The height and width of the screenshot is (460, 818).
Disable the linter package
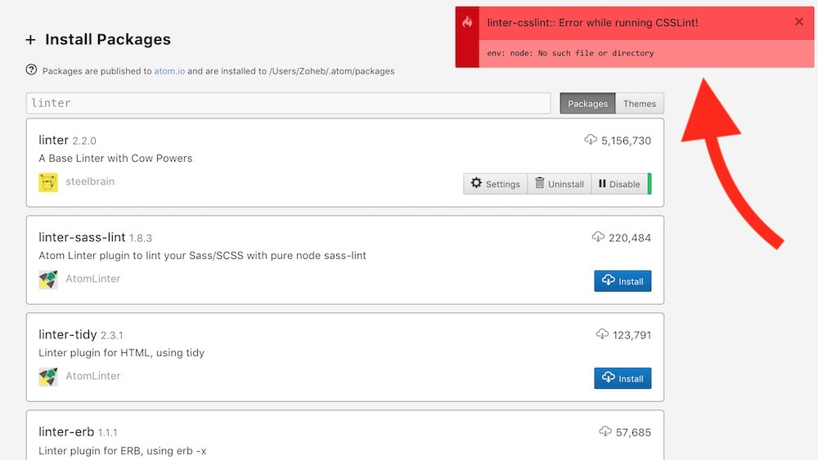pyautogui.click(x=619, y=184)
